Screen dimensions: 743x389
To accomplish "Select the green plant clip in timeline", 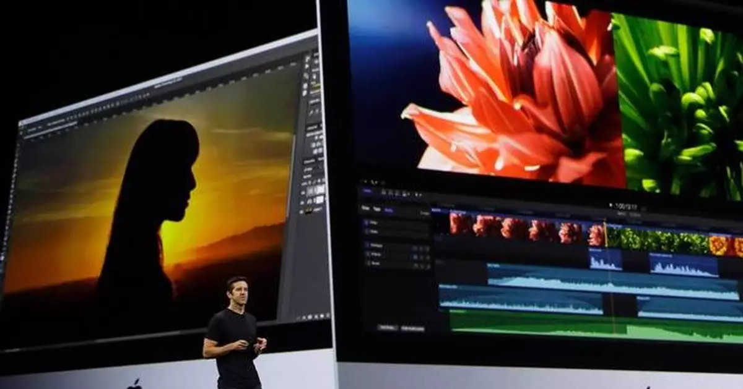I will [x=656, y=240].
